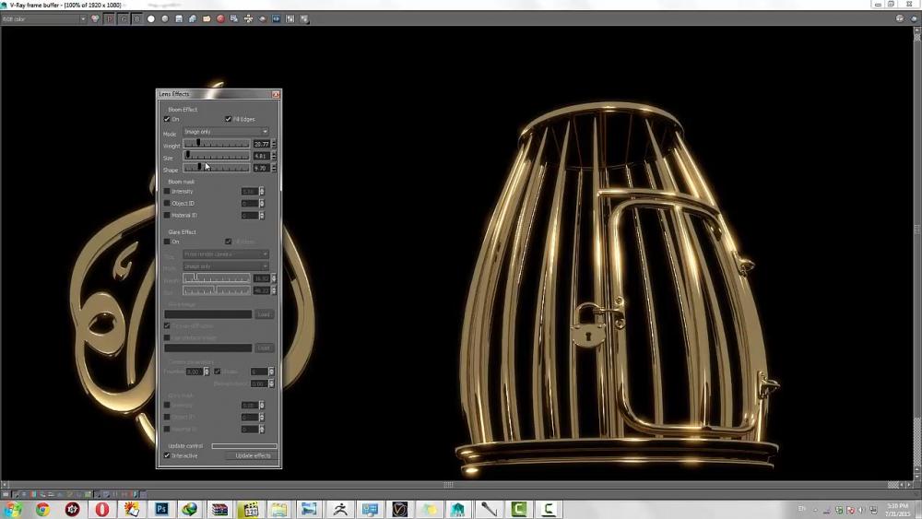Toggle the green channel button
Image resolution: width=922 pixels, height=519 pixels.
tap(124, 18)
